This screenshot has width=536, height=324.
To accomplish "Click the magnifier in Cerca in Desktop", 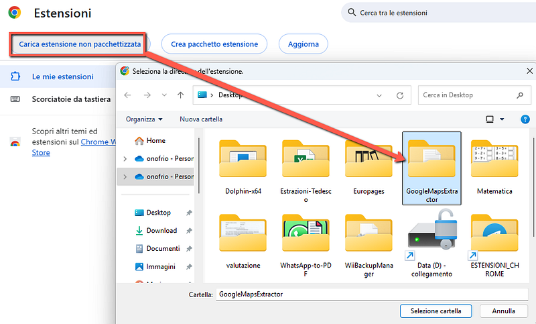I will click(520, 95).
